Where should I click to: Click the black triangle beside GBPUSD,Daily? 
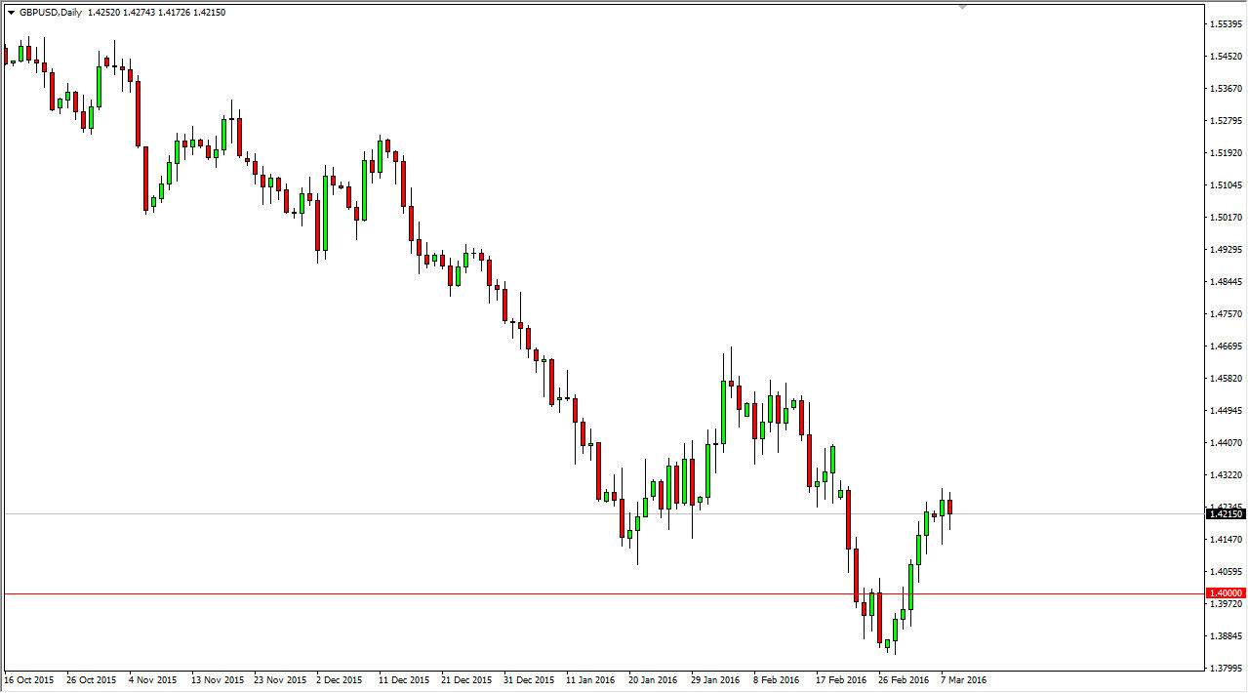point(11,12)
